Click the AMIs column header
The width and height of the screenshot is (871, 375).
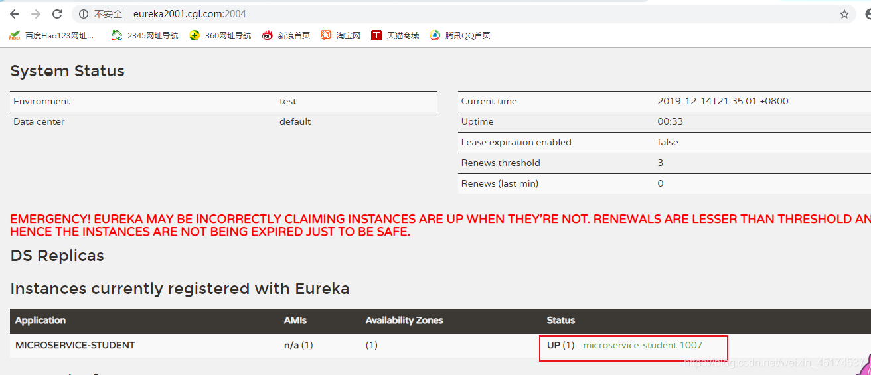pos(295,321)
